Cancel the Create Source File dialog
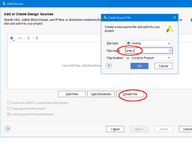Viewport: 192px width, 144px height. coord(163,66)
